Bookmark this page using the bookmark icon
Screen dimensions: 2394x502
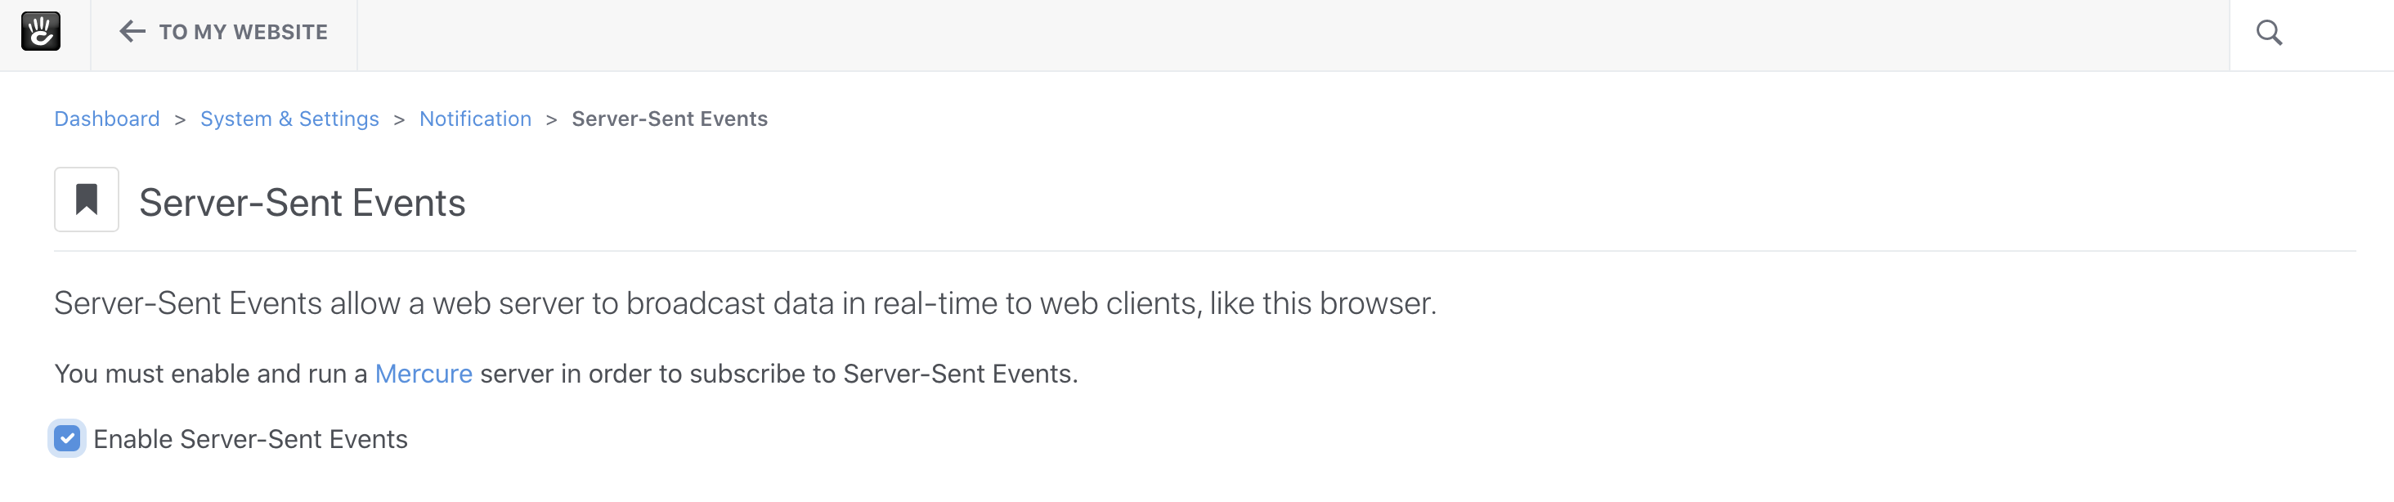pos(87,199)
